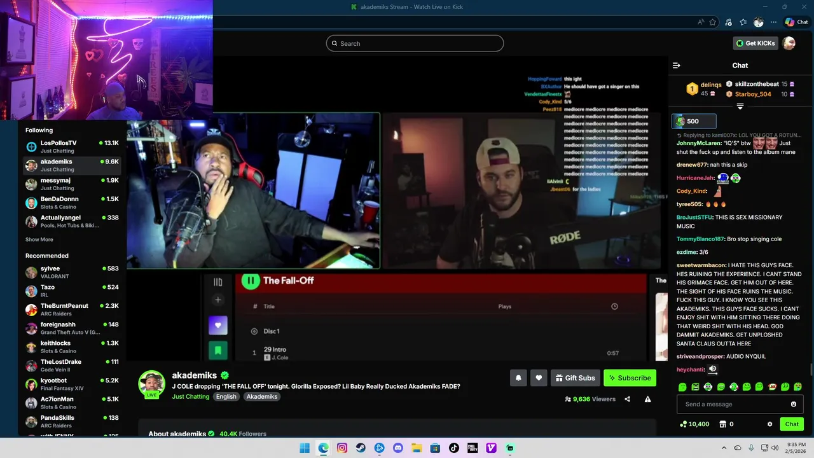Open Copilot Chat in Edge
This screenshot has width=814, height=458.
tap(796, 22)
